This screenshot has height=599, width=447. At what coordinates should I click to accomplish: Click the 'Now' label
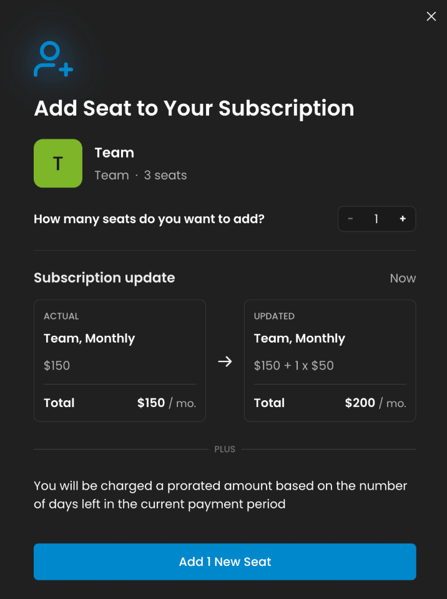coord(403,278)
